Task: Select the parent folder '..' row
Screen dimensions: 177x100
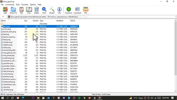Action: point(40,24)
